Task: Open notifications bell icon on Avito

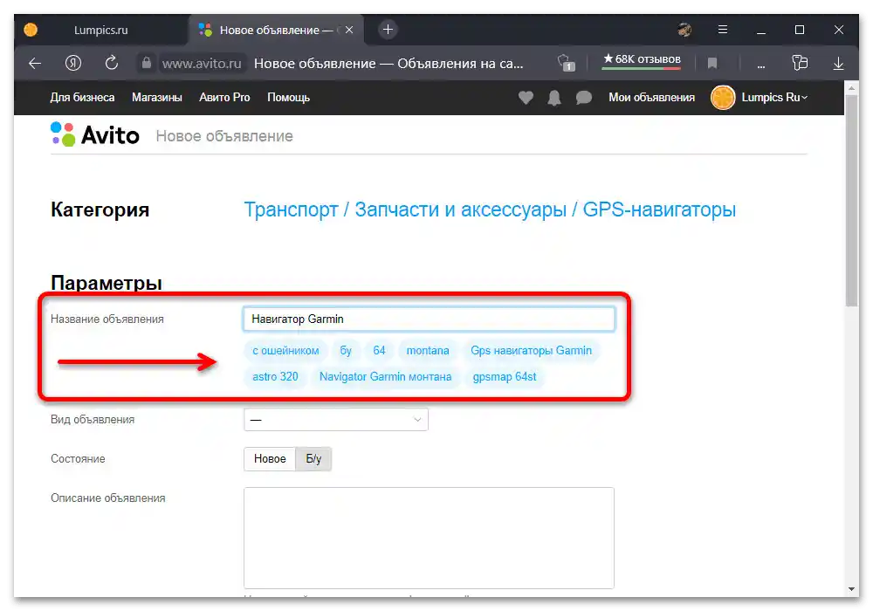Action: [x=554, y=98]
